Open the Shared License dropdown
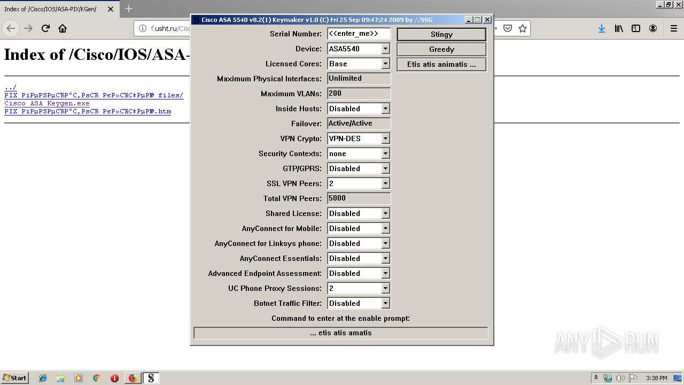Viewport: 684px width, 385px height. coord(385,213)
